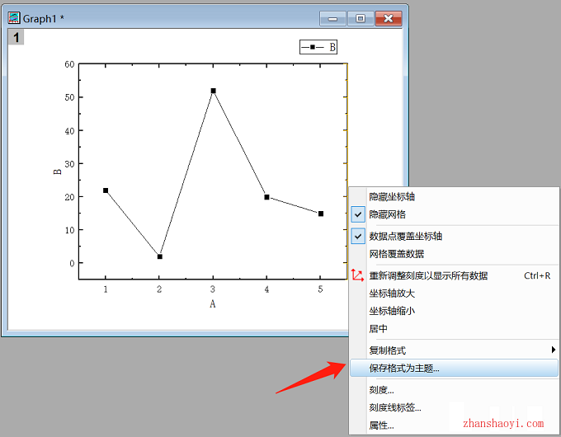Click the data point at x=1
Screen dimensions: 561x437
coord(106,190)
